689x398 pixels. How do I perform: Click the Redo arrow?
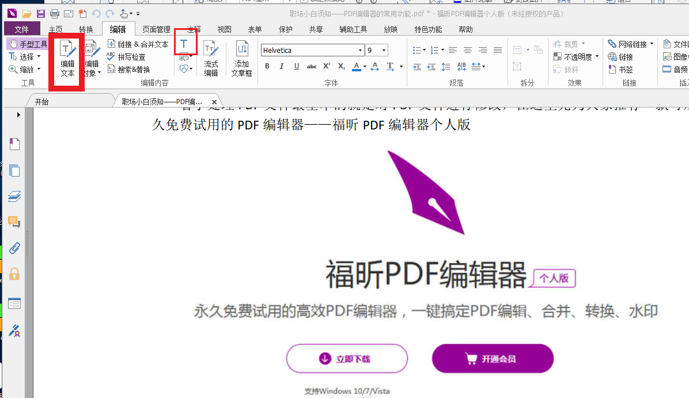(110, 14)
